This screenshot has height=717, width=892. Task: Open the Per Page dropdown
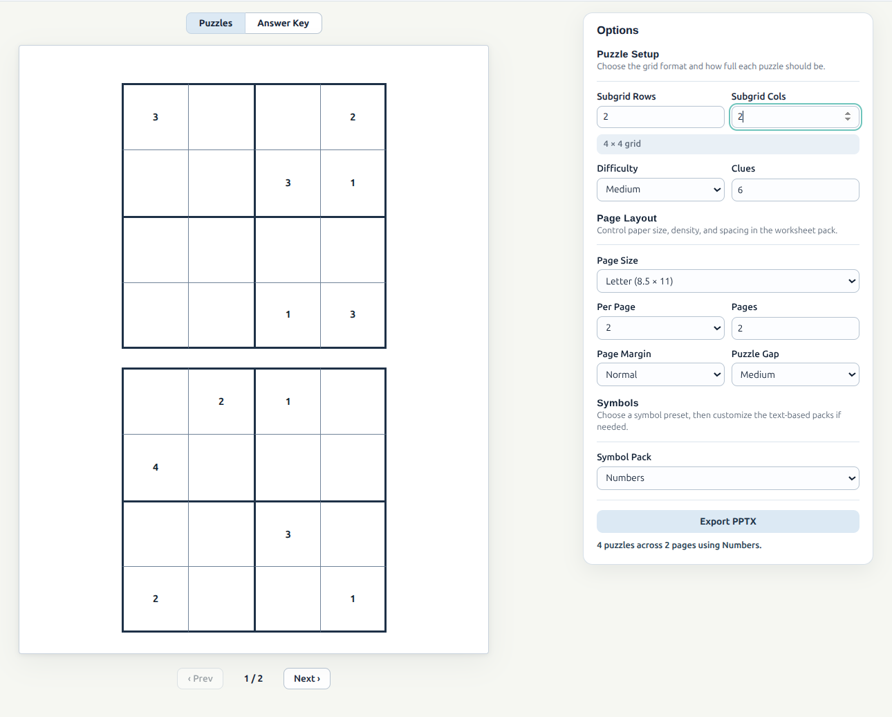click(660, 327)
